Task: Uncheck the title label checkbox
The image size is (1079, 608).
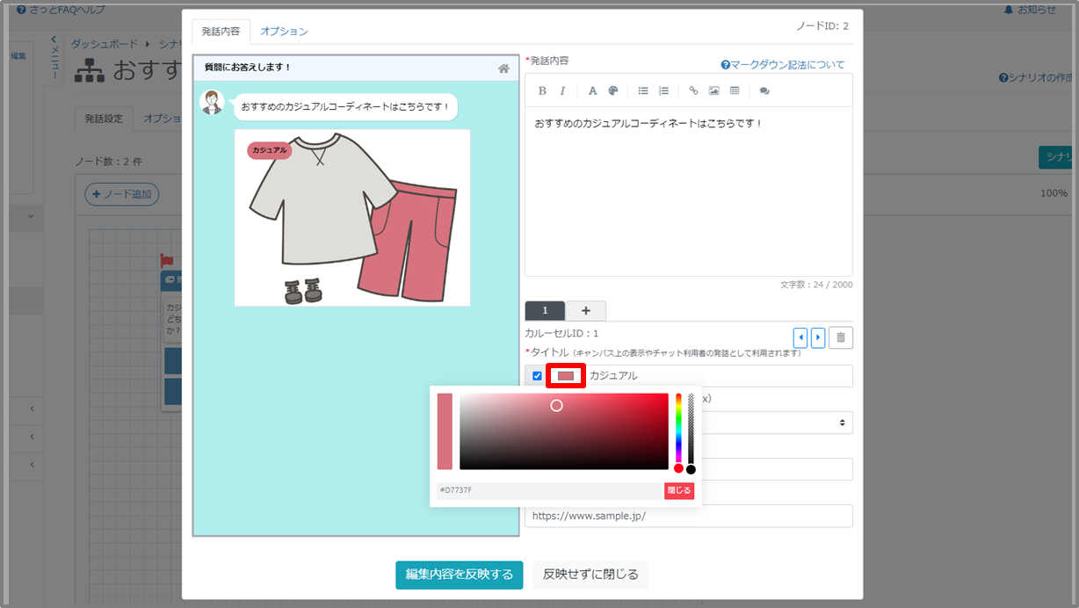Action: click(537, 376)
